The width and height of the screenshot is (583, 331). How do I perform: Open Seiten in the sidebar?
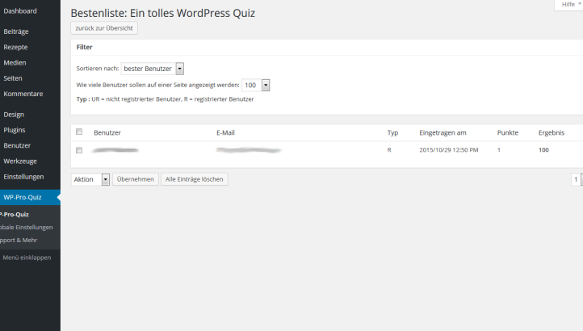[x=13, y=78]
